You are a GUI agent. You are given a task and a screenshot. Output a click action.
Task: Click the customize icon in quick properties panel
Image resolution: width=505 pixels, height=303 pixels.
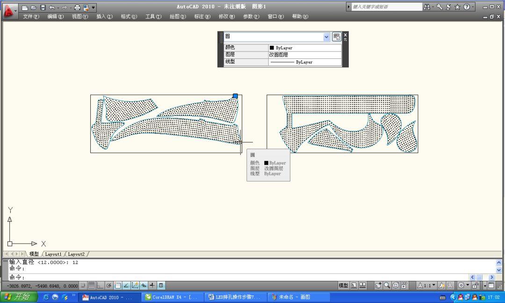coord(337,37)
